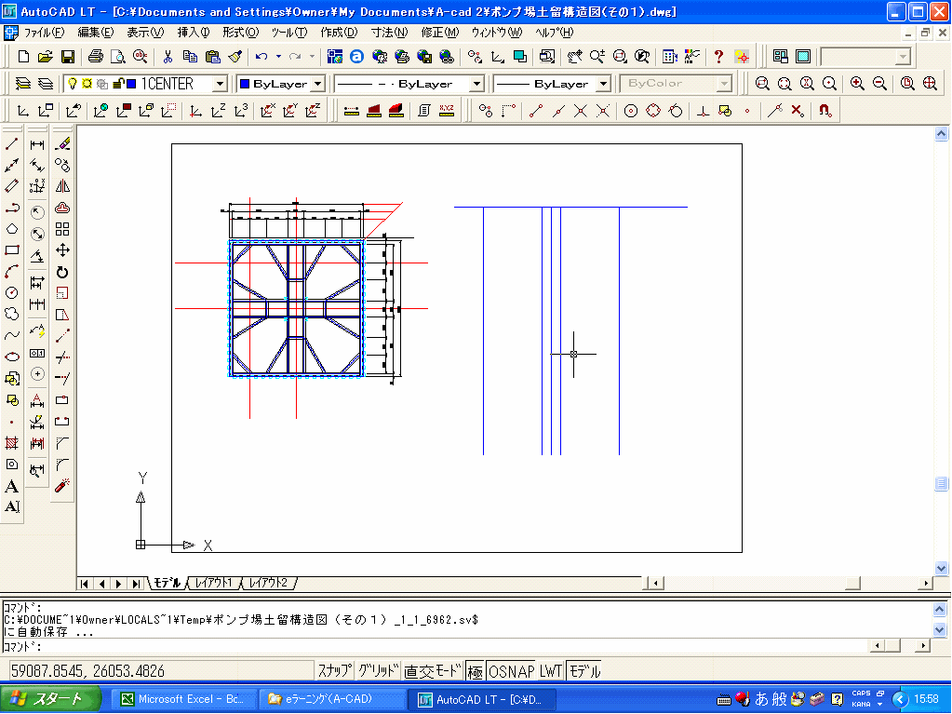This screenshot has width=952, height=714.
Task: Open the ByLayer color control dropdown
Action: click(318, 84)
